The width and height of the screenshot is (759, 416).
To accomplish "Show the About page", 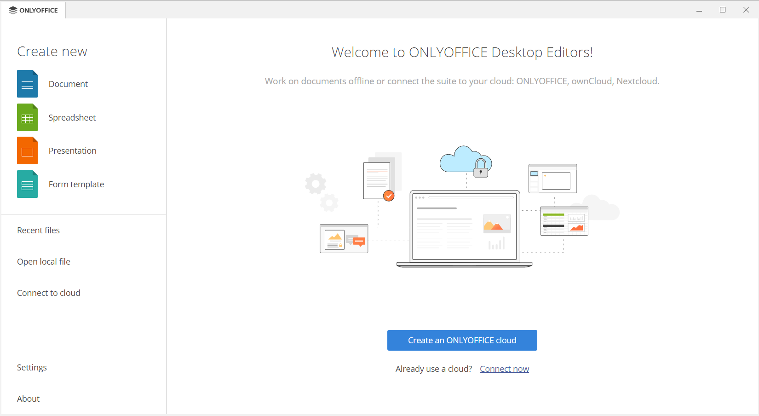I will pyautogui.click(x=29, y=399).
